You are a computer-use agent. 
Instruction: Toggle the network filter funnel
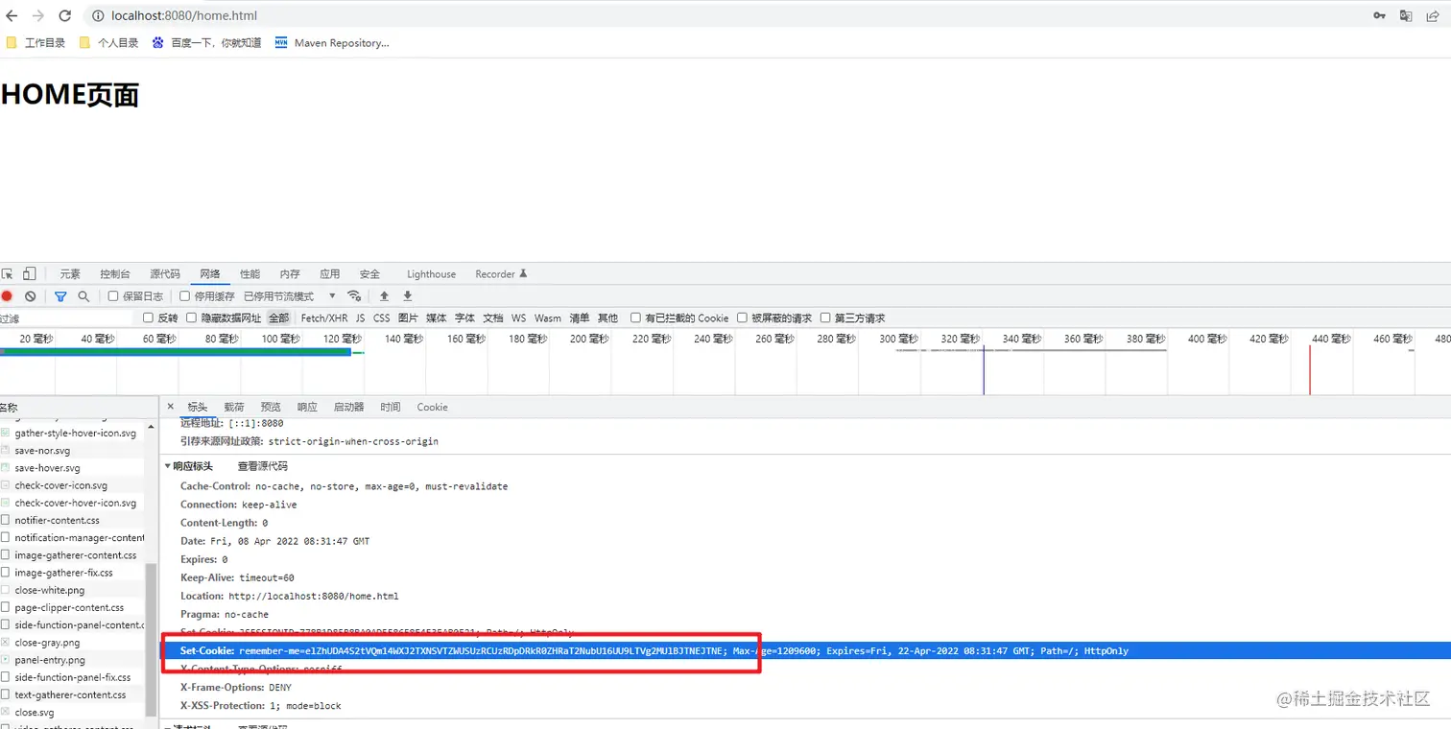click(x=60, y=296)
